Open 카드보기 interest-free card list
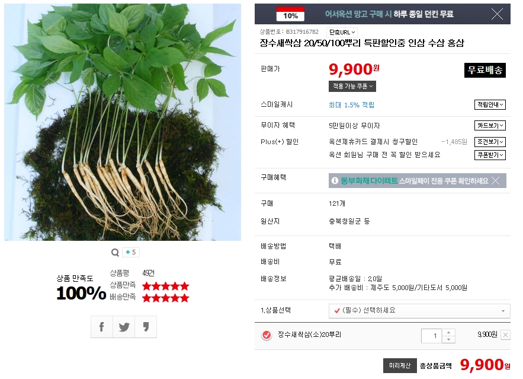523x379 pixels. click(x=490, y=126)
